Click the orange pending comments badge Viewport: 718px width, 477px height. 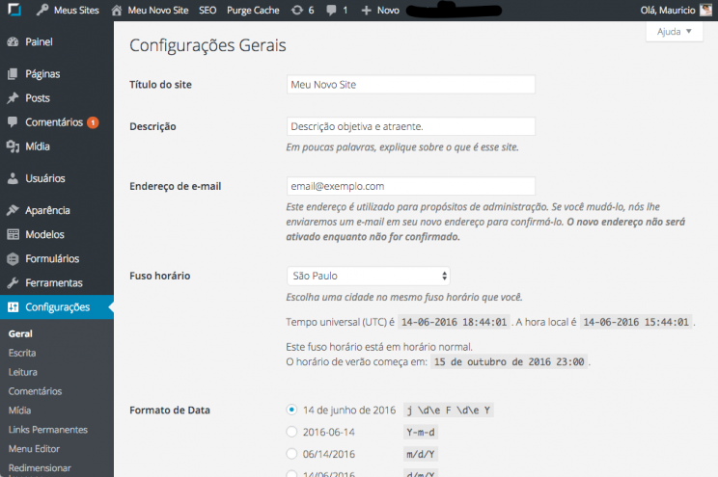point(93,122)
